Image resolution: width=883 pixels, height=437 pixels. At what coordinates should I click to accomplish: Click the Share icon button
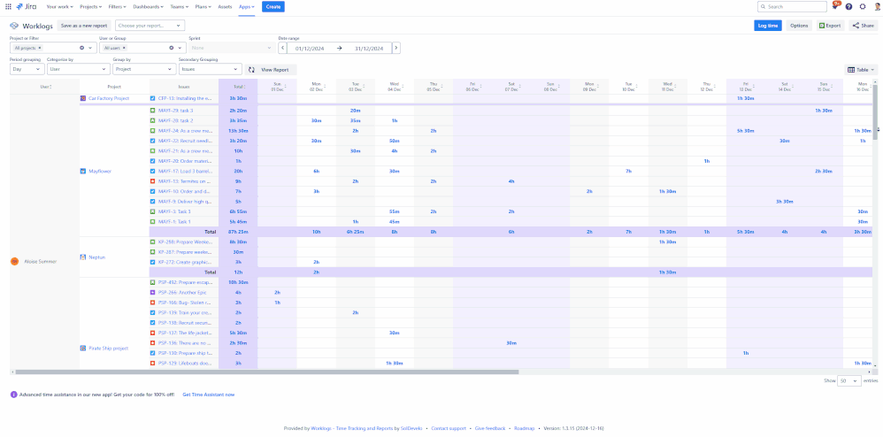point(863,26)
